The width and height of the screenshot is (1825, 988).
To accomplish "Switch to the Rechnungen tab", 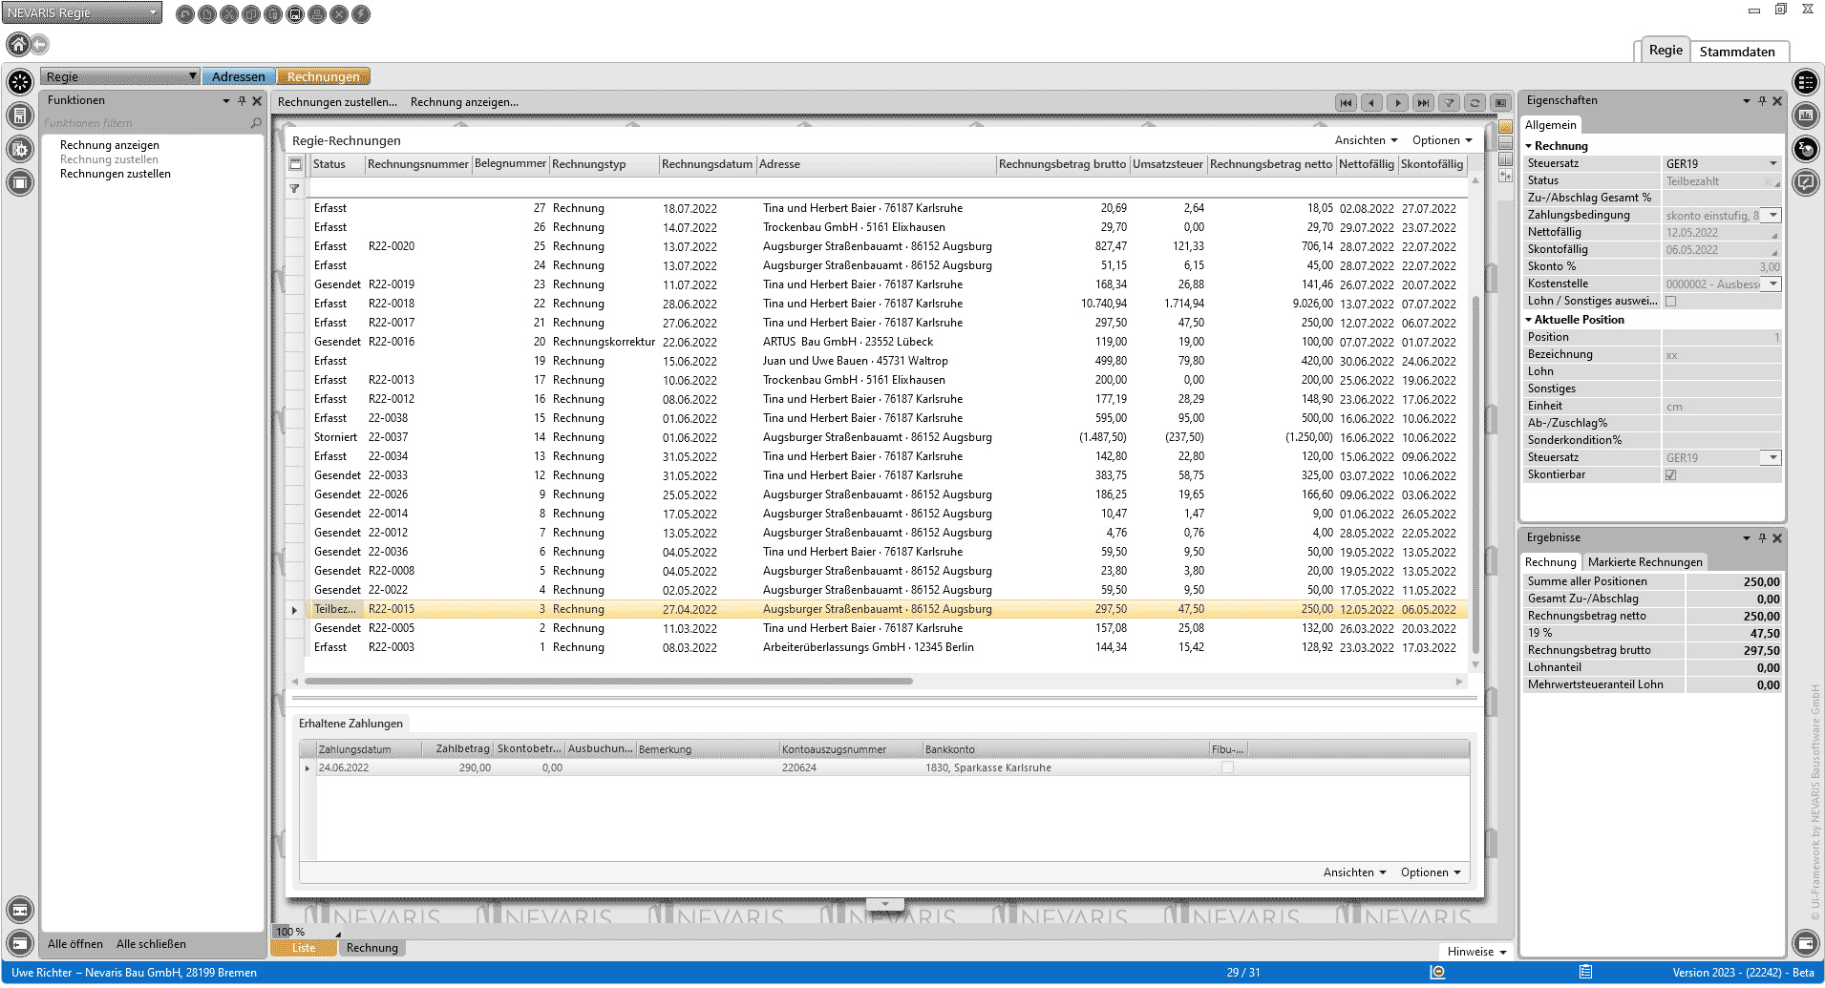I will pos(324,76).
